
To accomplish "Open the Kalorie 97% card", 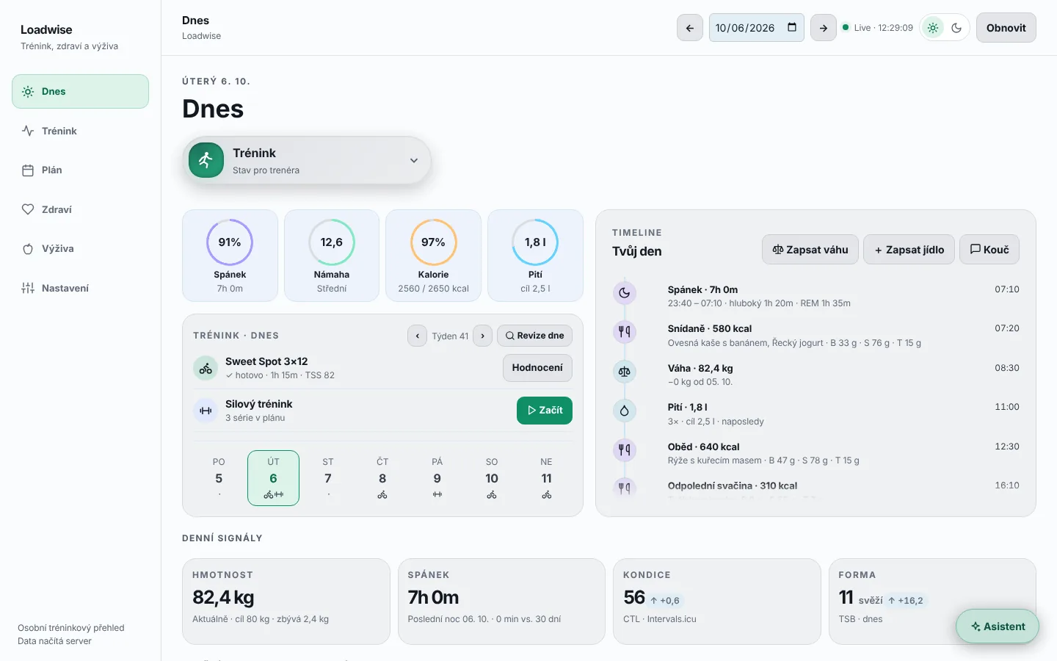I will click(433, 256).
